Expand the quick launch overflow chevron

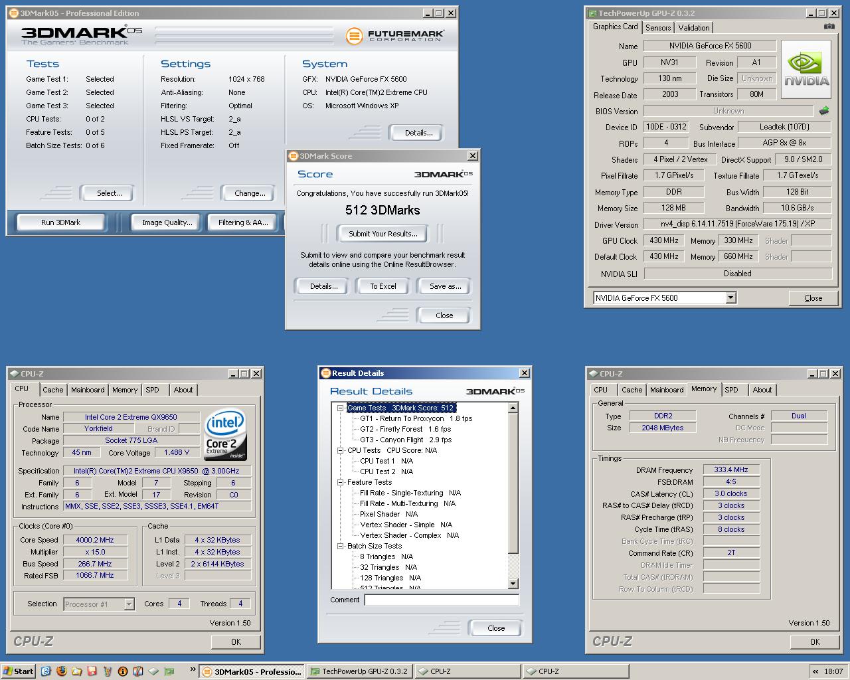coord(193,669)
